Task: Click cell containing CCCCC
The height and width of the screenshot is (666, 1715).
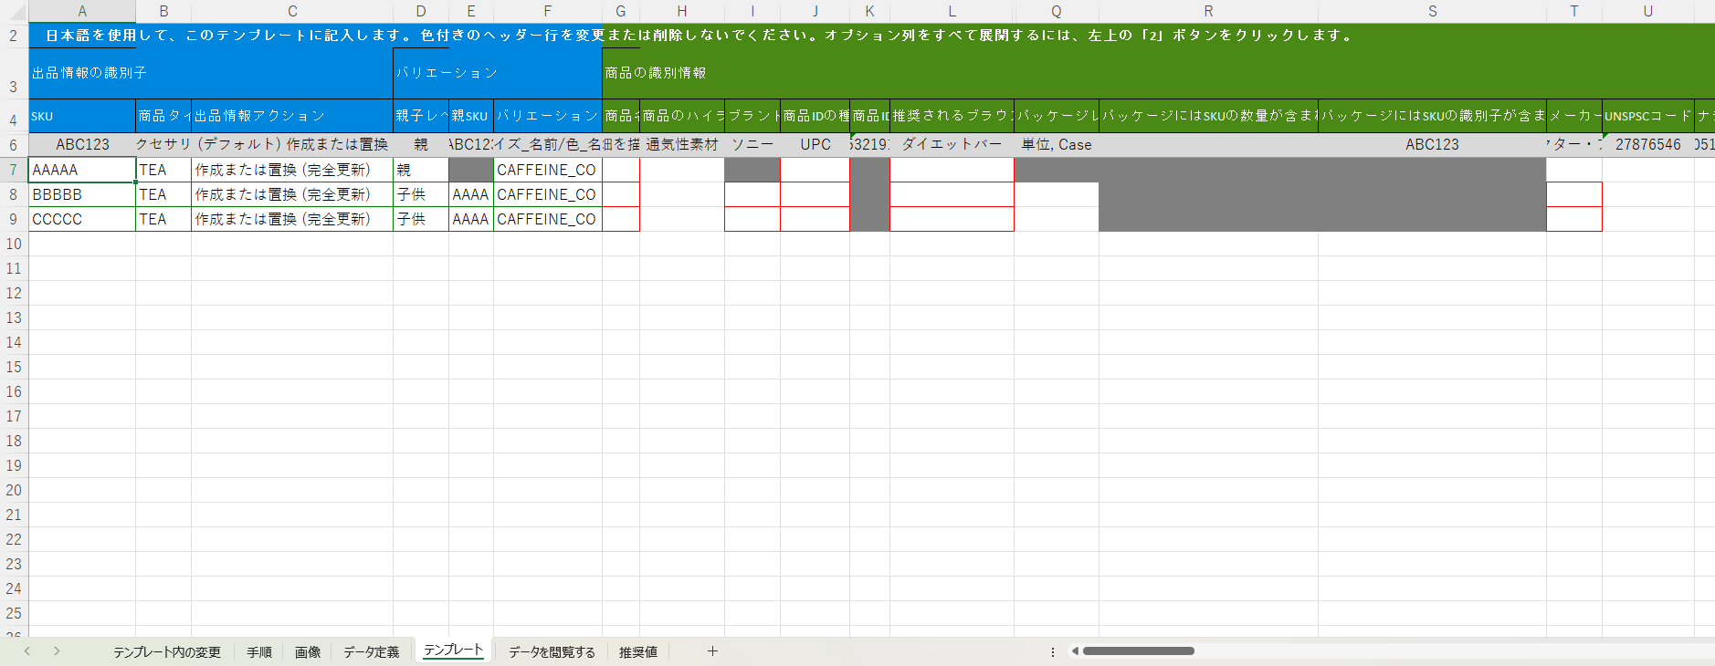Action: click(x=82, y=219)
